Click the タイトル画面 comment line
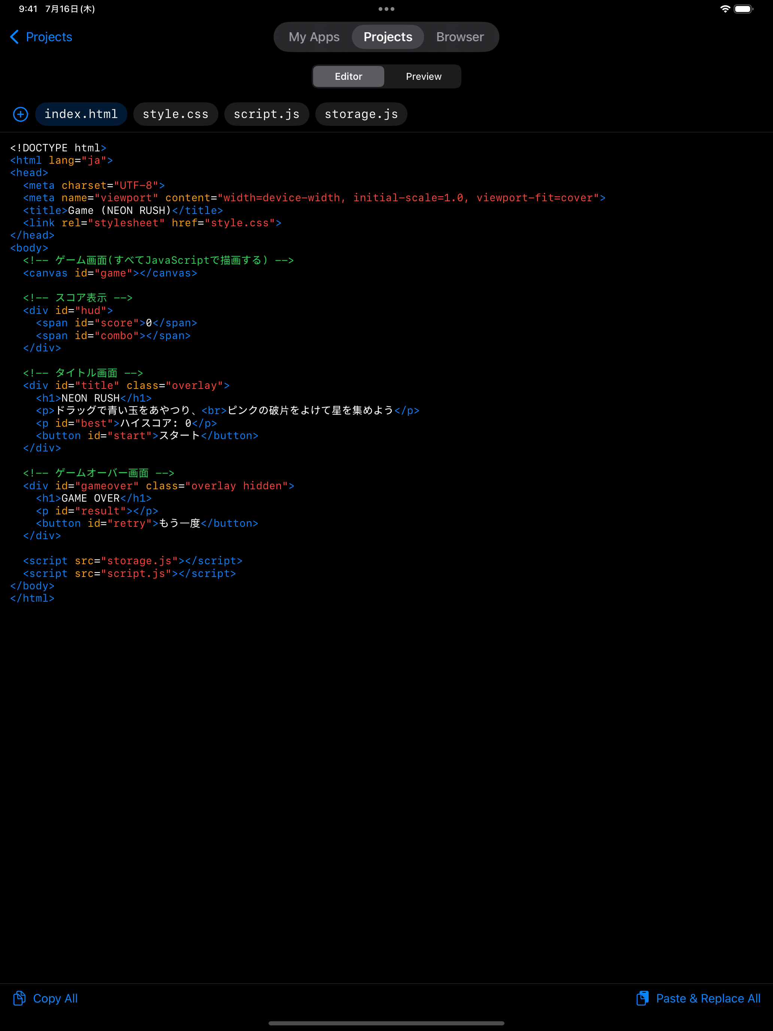Screen dimensions: 773x1031 point(83,373)
